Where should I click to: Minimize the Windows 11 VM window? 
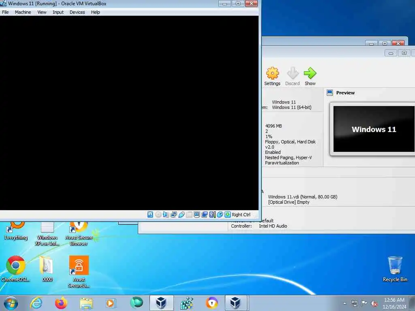coord(225,3)
